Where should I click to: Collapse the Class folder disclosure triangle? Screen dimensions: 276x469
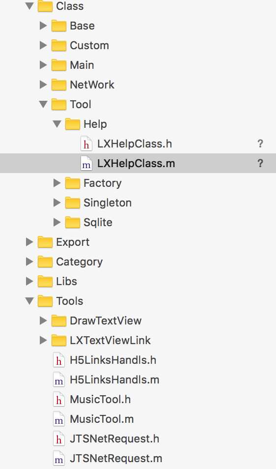pyautogui.click(x=29, y=6)
